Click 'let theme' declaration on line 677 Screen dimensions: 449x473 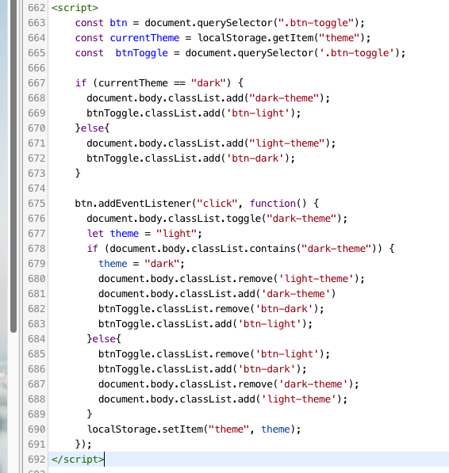coord(113,234)
